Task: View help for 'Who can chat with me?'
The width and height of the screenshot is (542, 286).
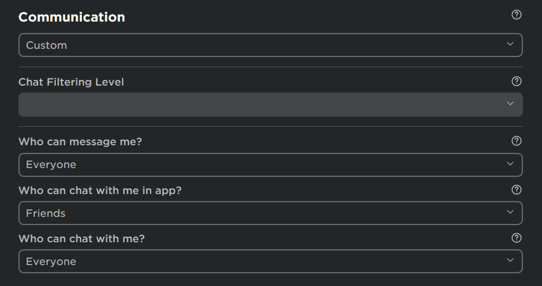Action: tap(517, 238)
